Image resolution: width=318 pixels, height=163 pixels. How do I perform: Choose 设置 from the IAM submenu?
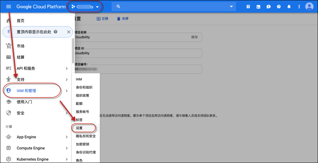79,128
